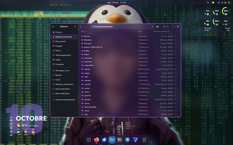Open Documents in the sidebar
The image size is (233, 145).
click(64, 41)
